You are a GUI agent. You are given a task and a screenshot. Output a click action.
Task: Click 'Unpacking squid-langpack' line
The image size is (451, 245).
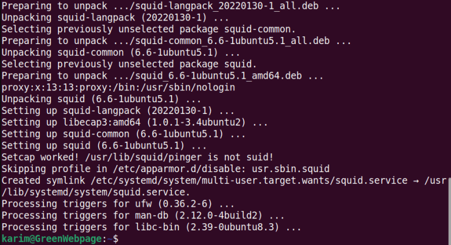tap(115, 18)
